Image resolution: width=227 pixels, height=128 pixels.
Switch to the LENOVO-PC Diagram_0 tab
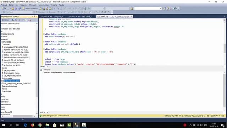click(51, 17)
